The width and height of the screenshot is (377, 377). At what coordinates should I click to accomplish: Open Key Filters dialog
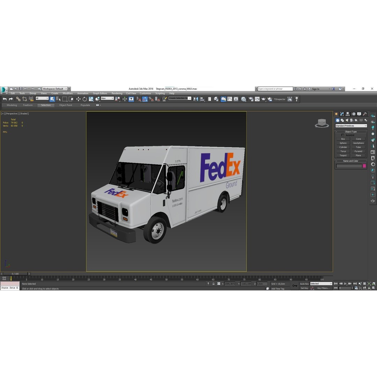(x=323, y=288)
